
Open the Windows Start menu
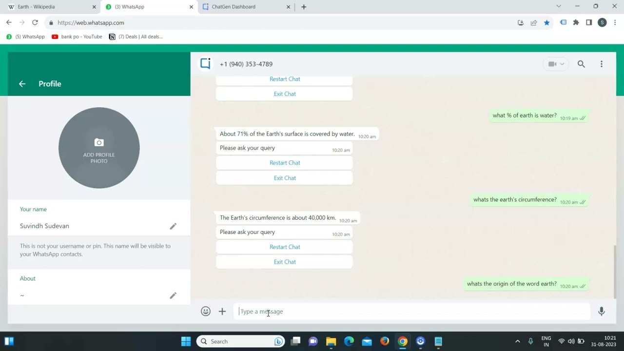[x=186, y=341]
